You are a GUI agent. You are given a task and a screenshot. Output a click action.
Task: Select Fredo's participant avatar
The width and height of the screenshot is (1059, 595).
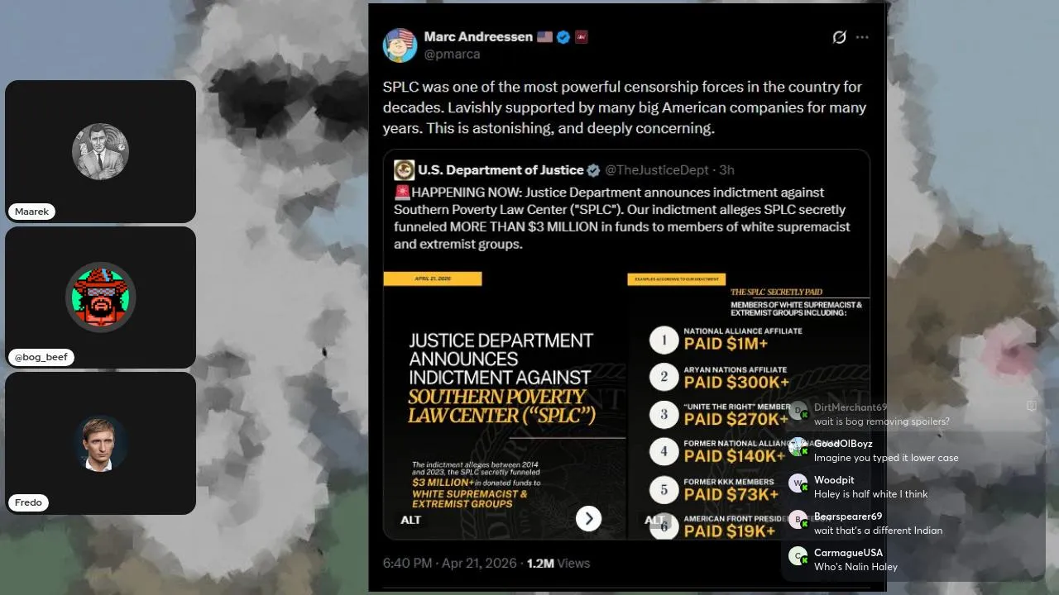tap(100, 443)
